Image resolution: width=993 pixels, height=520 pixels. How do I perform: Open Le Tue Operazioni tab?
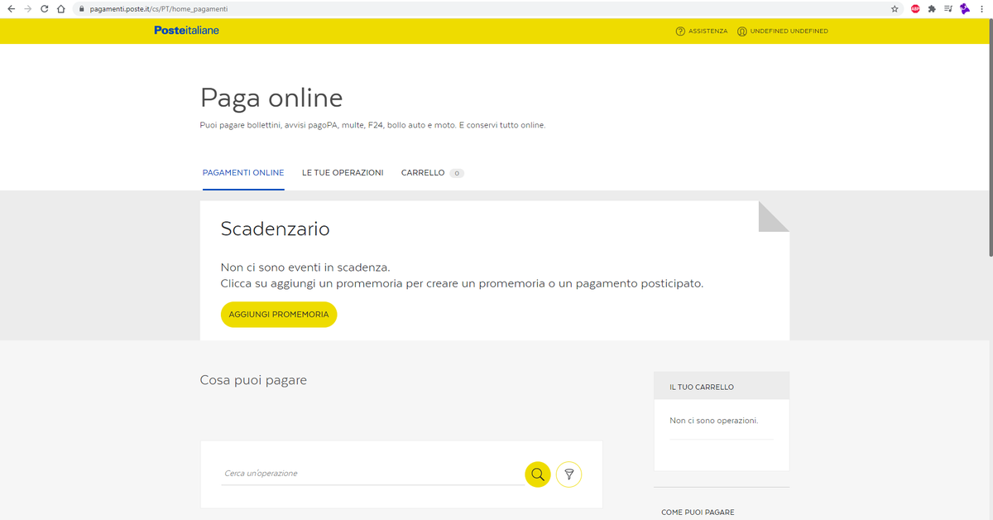point(343,173)
